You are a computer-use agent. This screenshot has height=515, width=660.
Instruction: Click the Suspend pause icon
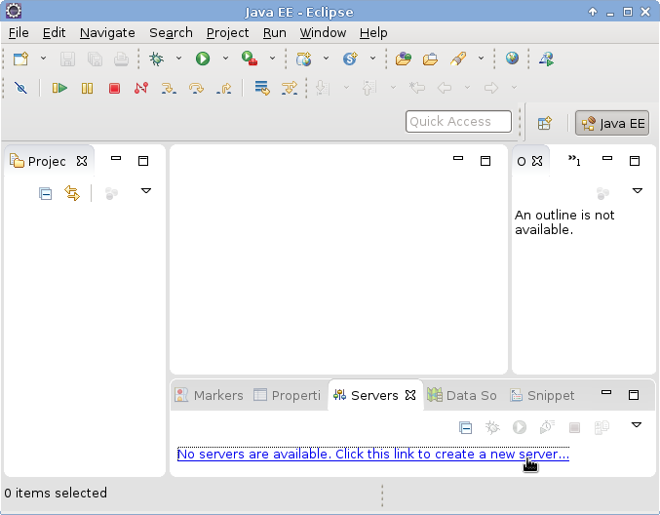pos(87,88)
